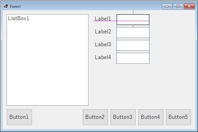The width and height of the screenshot is (198, 132).
Task: Click the Form1 title bar text
Action: [x=16, y=7]
